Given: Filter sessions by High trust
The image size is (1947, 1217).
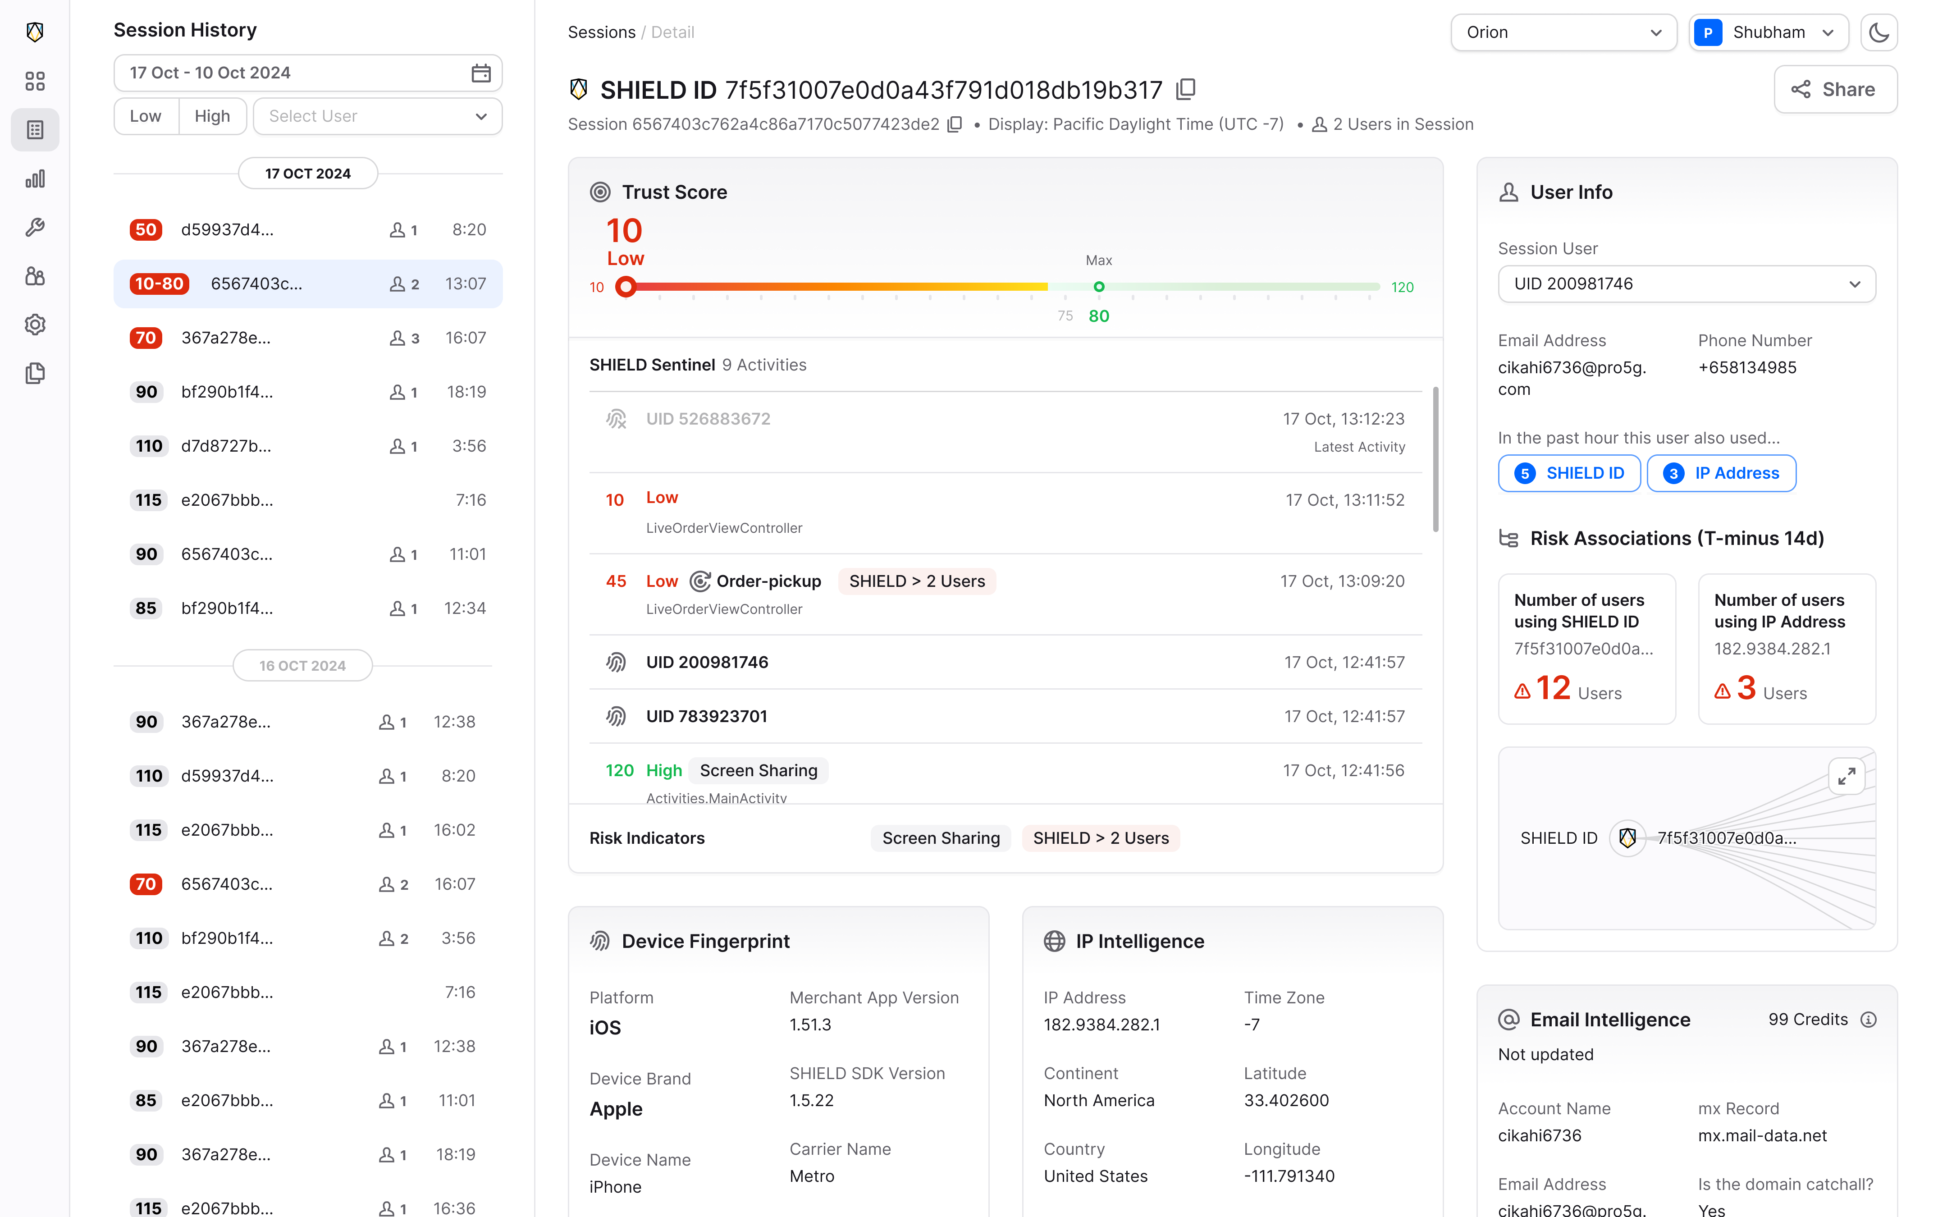Looking at the screenshot, I should pos(212,116).
